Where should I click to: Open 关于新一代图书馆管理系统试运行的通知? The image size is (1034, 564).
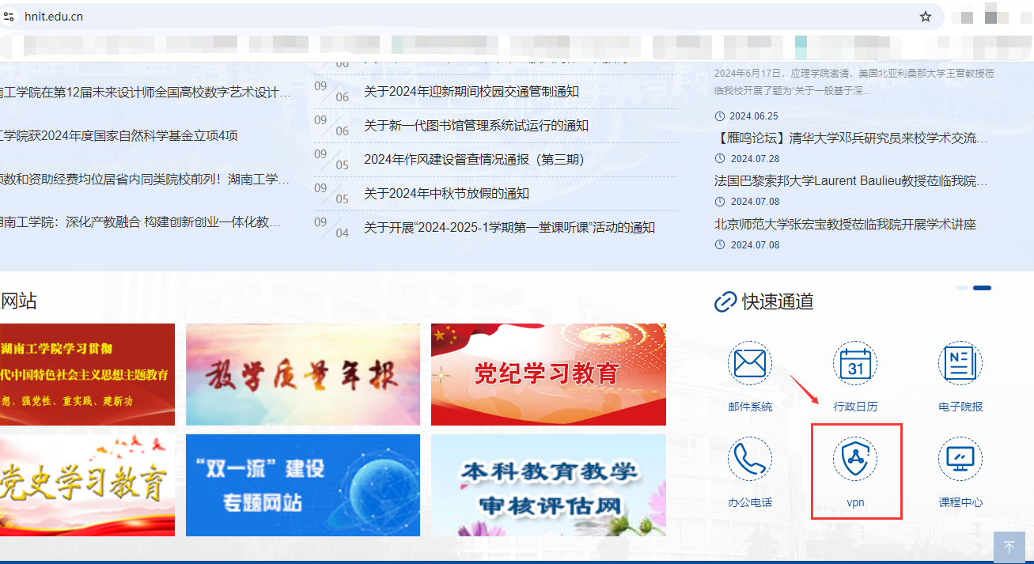point(475,126)
